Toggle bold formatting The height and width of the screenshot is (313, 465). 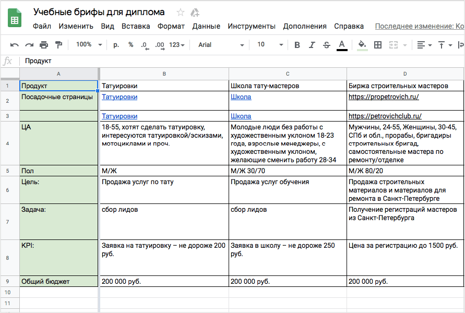click(x=297, y=45)
